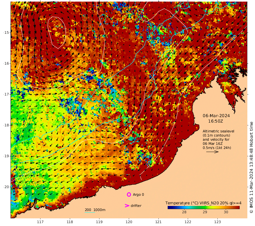Click the latitude axis label -20

pyautogui.click(x=6, y=187)
